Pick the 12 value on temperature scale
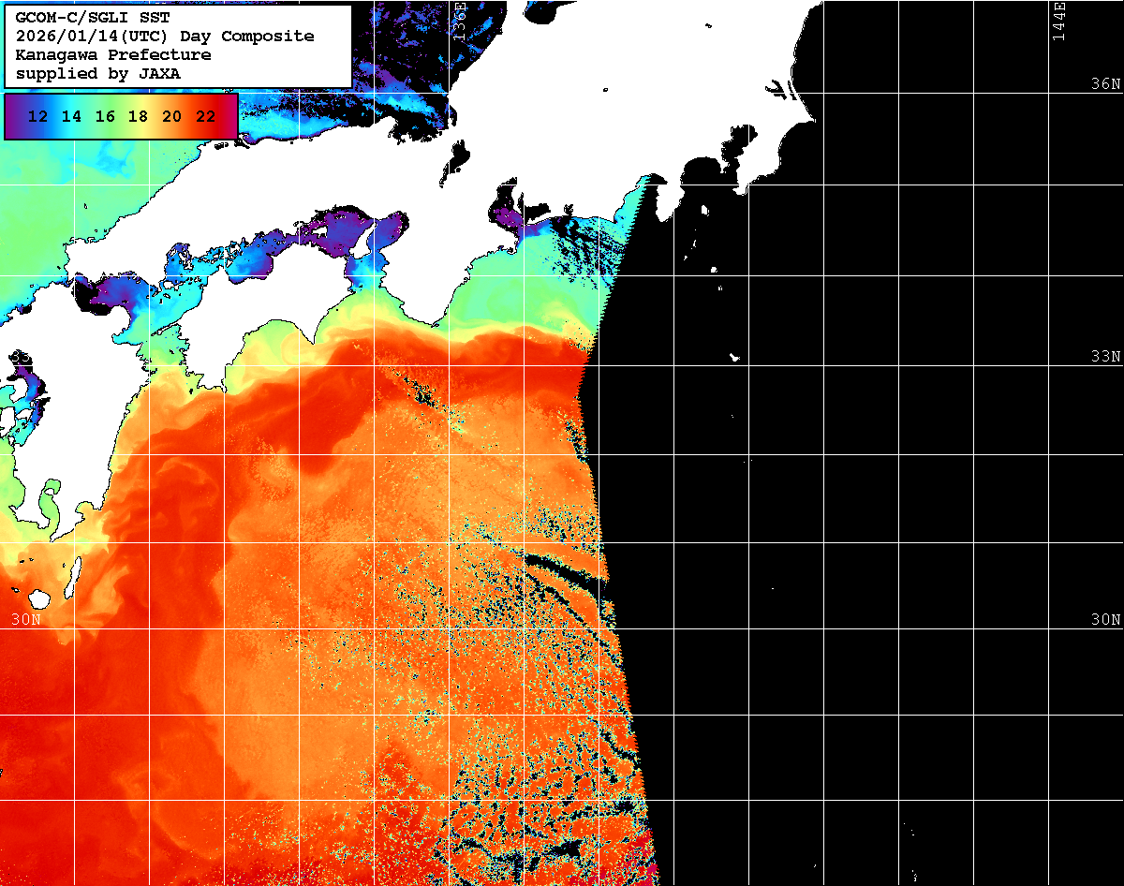 coord(38,117)
